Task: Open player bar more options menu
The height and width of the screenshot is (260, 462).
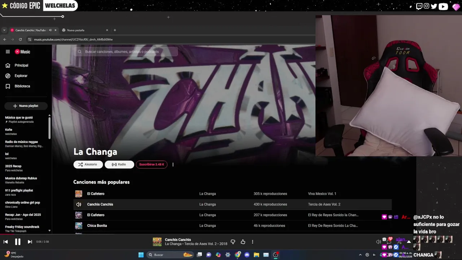Action: [253, 242]
